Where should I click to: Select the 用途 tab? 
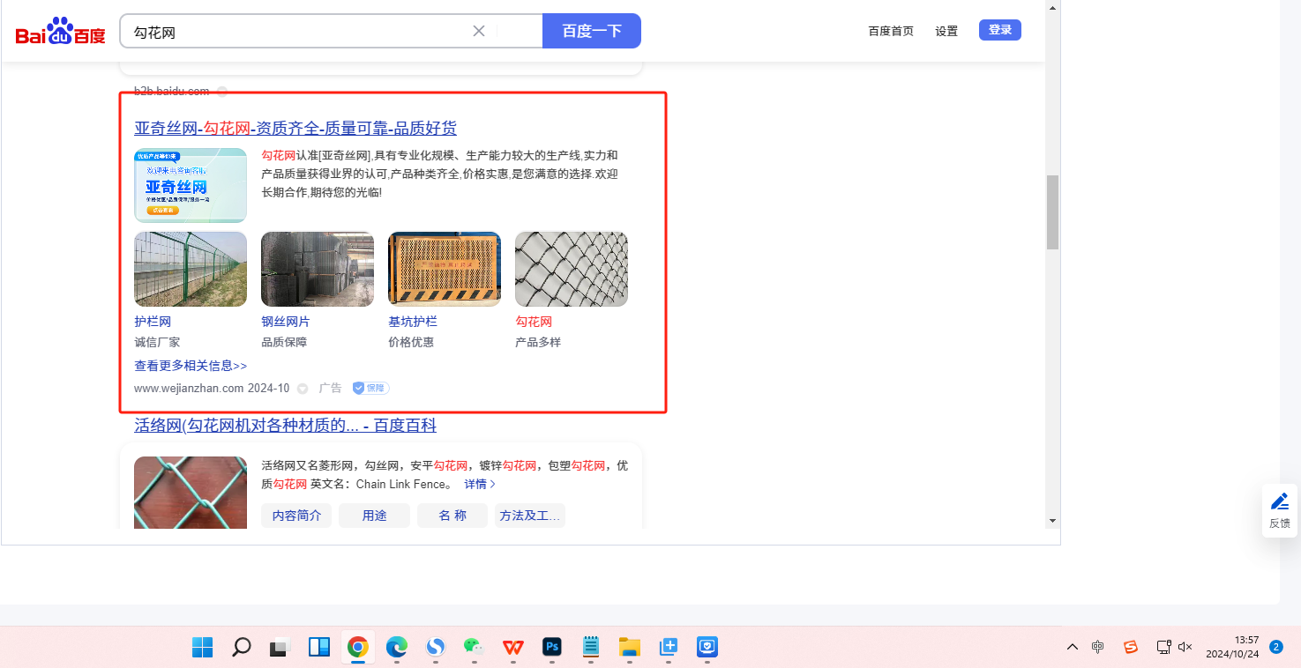coord(374,516)
